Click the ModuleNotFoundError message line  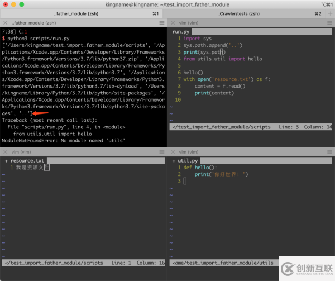pyautogui.click(x=64, y=141)
